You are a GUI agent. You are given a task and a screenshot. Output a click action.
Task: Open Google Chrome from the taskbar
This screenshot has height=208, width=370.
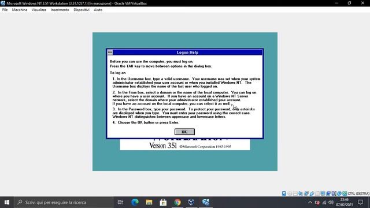(177, 202)
